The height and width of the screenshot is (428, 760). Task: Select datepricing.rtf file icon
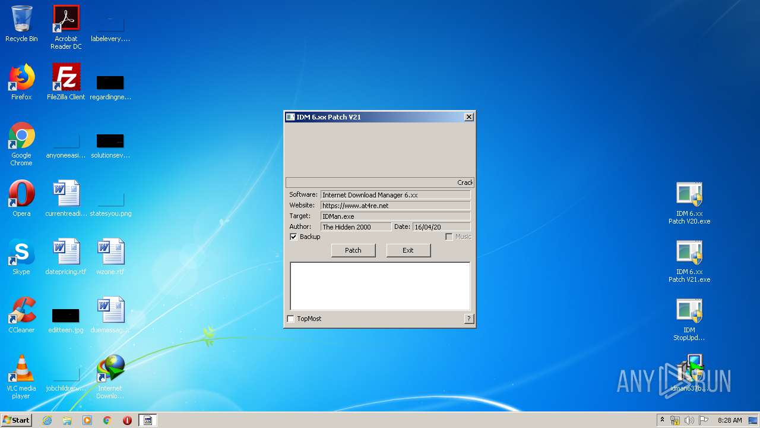(66, 257)
